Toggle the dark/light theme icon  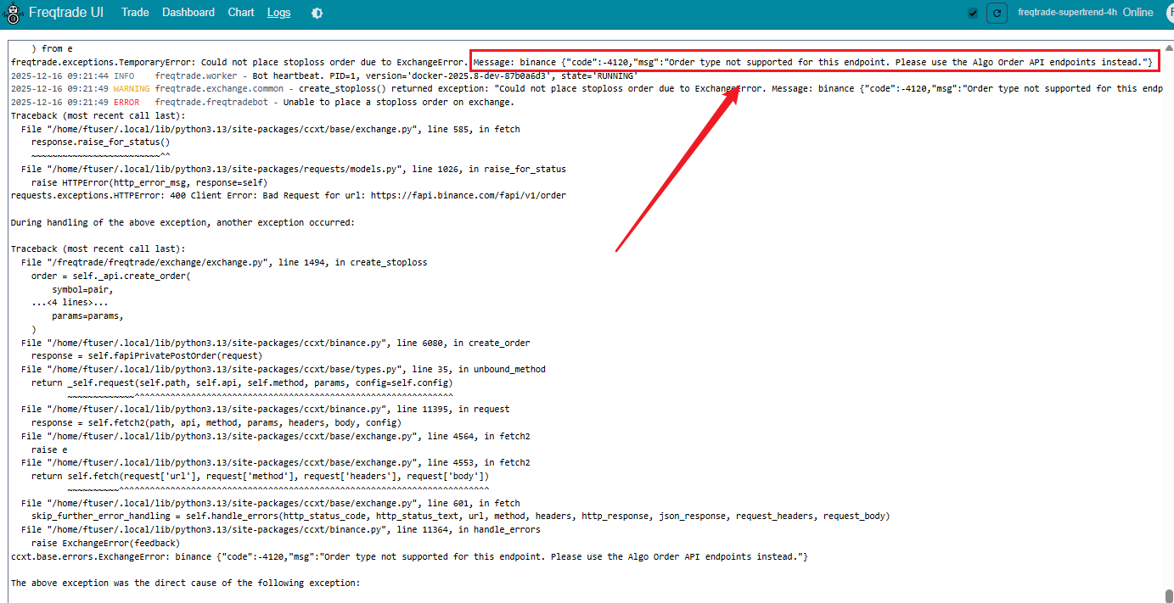click(x=317, y=13)
